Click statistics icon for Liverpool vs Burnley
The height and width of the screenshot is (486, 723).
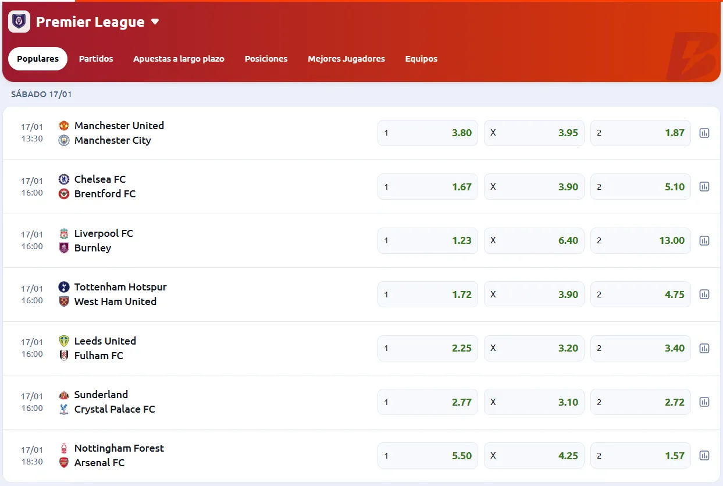pos(704,240)
